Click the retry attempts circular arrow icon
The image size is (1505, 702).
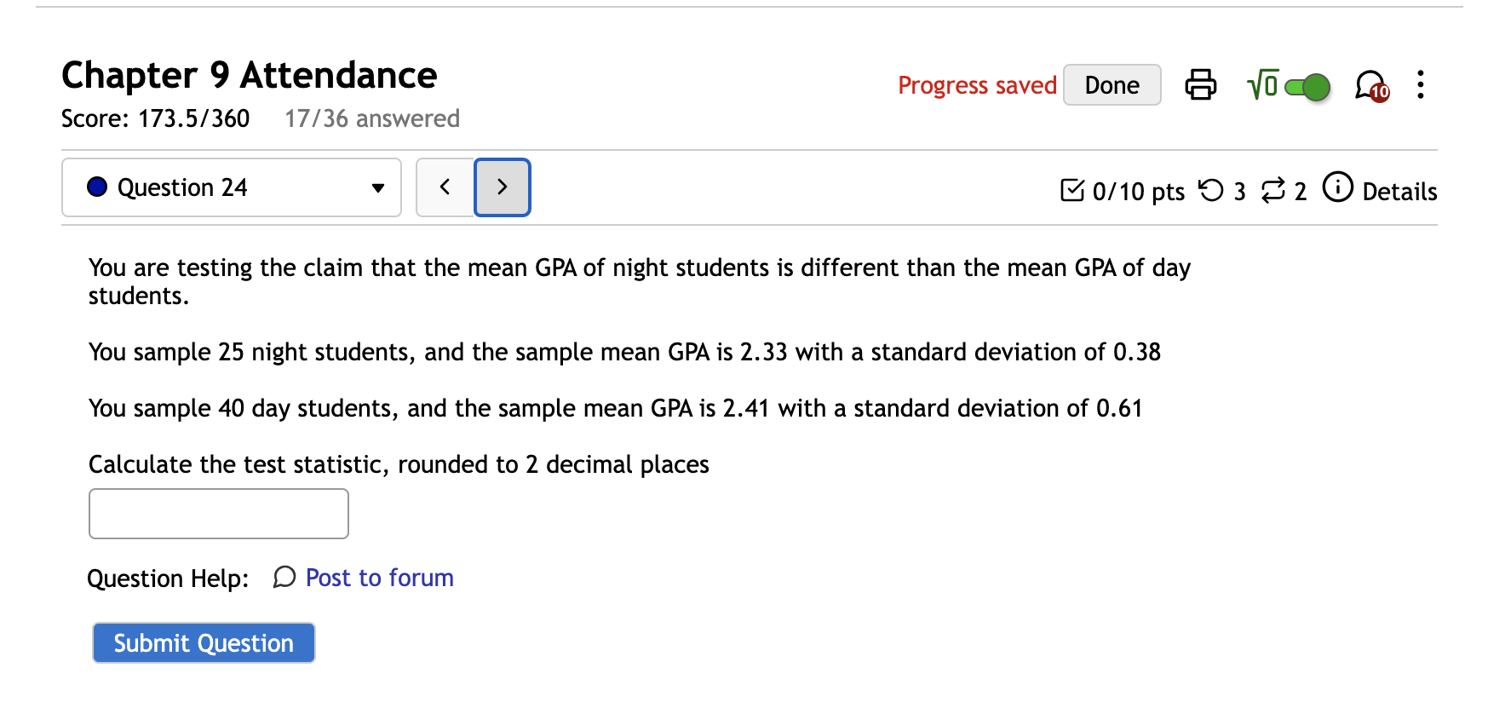(1210, 190)
